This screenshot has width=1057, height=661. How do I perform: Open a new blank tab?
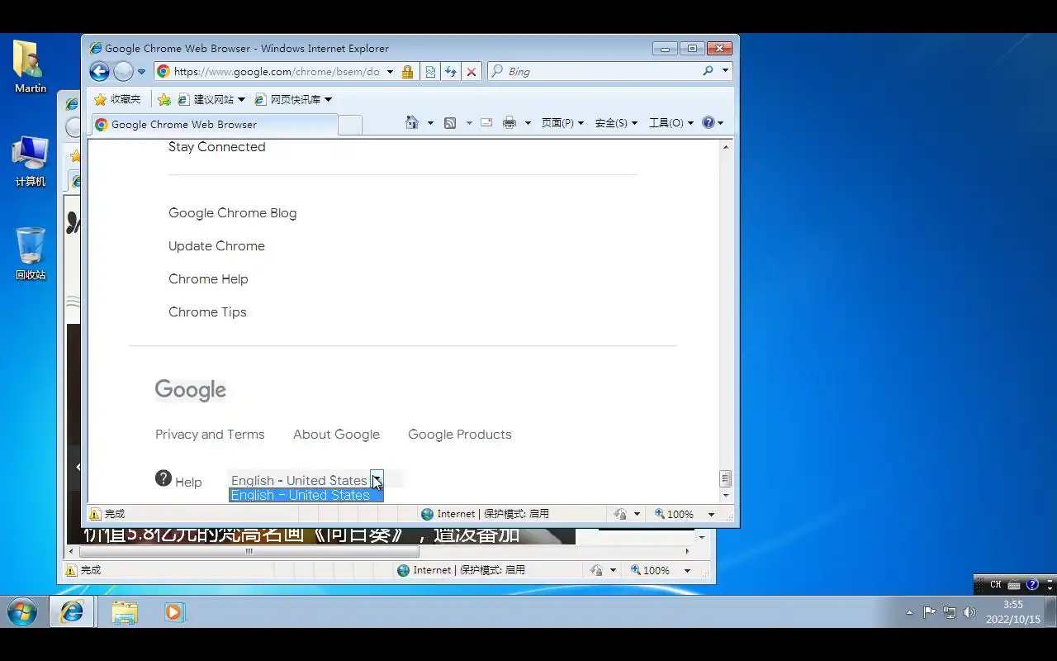tap(350, 125)
